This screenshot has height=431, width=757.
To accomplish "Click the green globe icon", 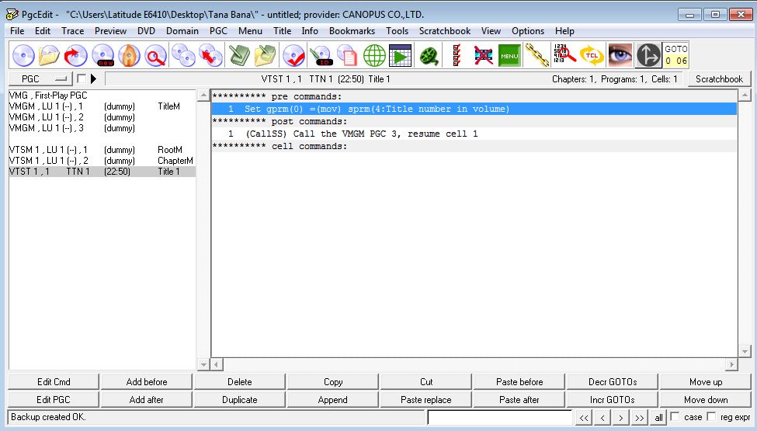I will (x=374, y=55).
